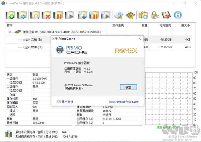Click the memory icon at bottom left

click(x=8, y=134)
